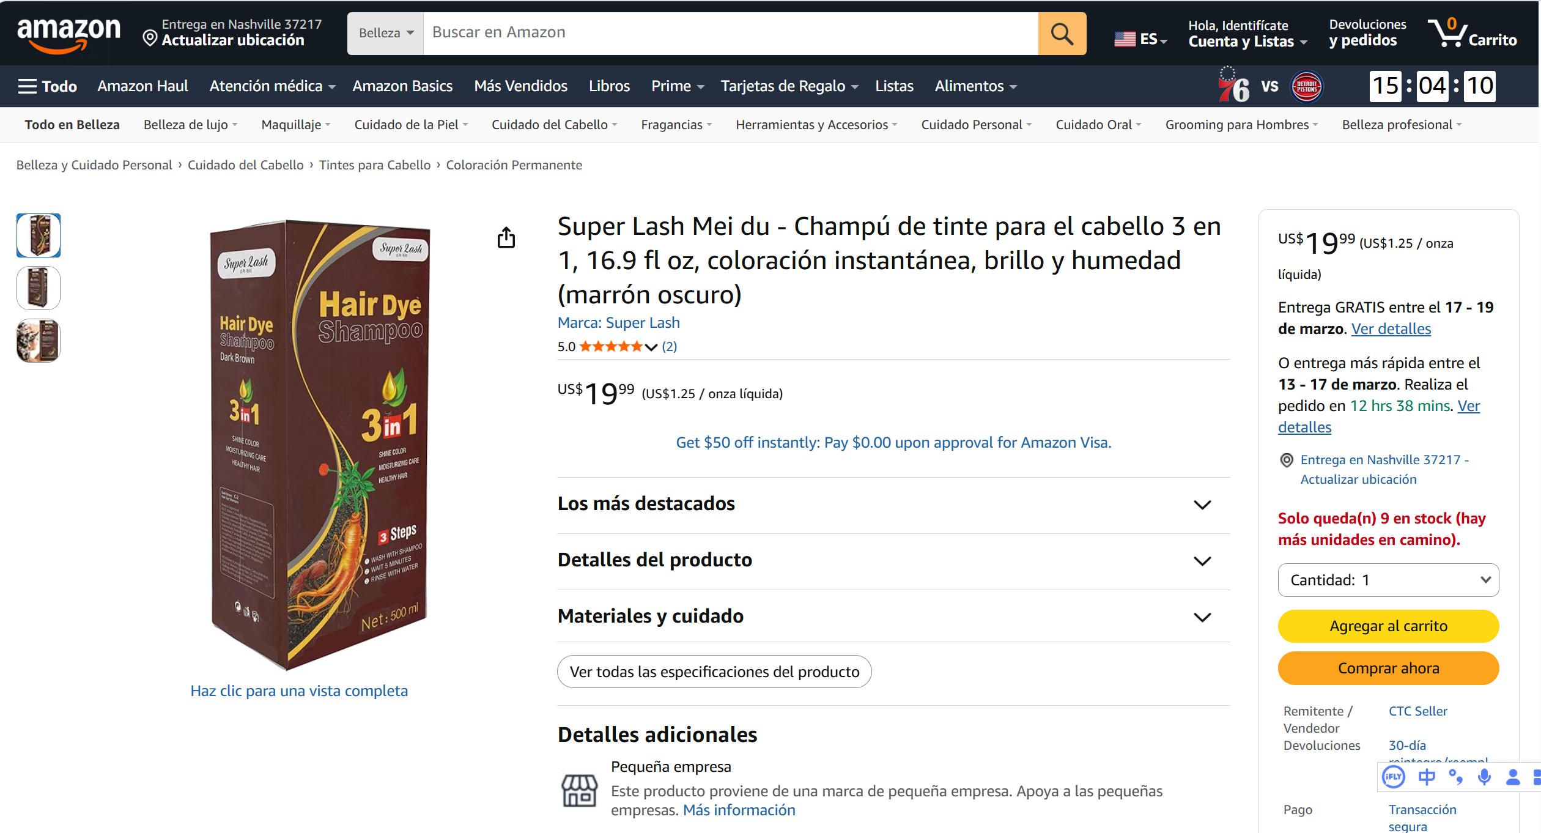The height and width of the screenshot is (833, 1541).
Task: Expand the star rating breakdown chevron
Action: 651,347
